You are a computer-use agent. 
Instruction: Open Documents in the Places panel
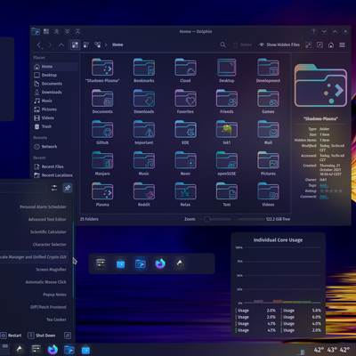(x=55, y=84)
